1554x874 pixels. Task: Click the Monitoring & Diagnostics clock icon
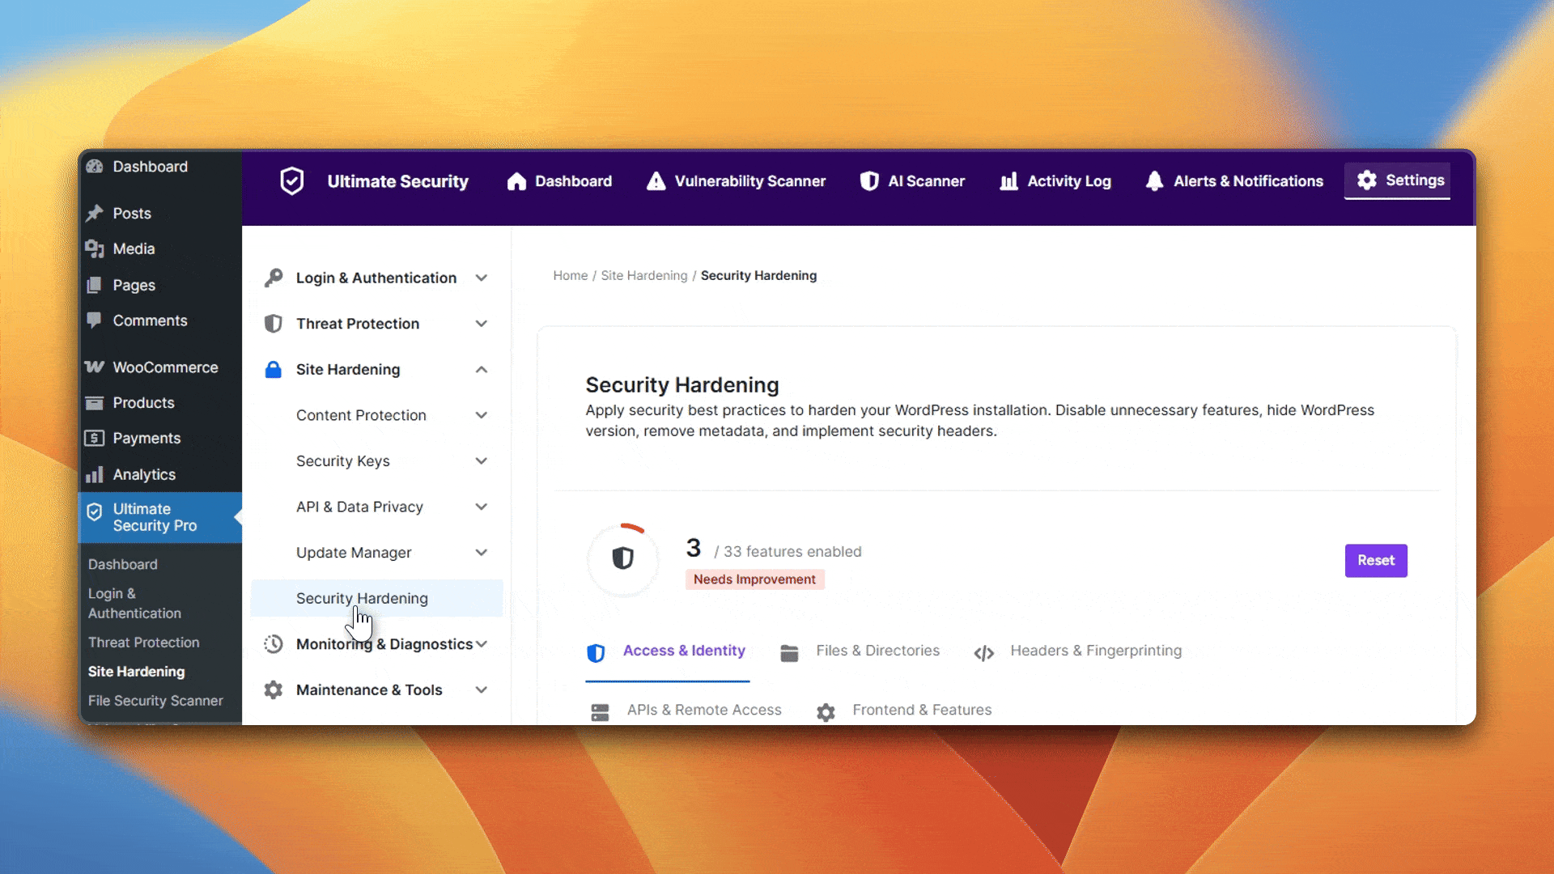pyautogui.click(x=274, y=644)
